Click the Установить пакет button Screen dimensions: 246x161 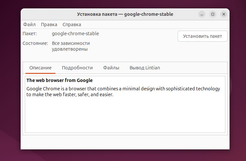click(x=202, y=36)
